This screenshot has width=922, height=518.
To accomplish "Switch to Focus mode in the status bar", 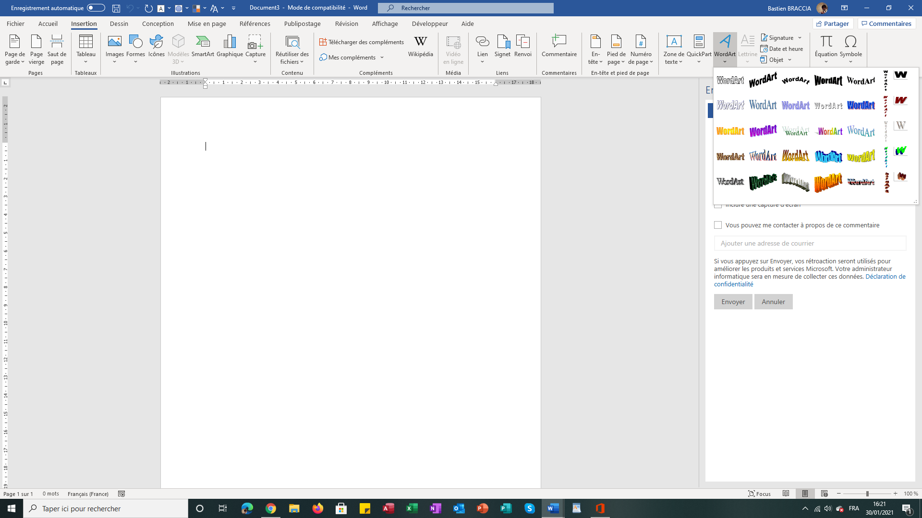I will pos(759,494).
